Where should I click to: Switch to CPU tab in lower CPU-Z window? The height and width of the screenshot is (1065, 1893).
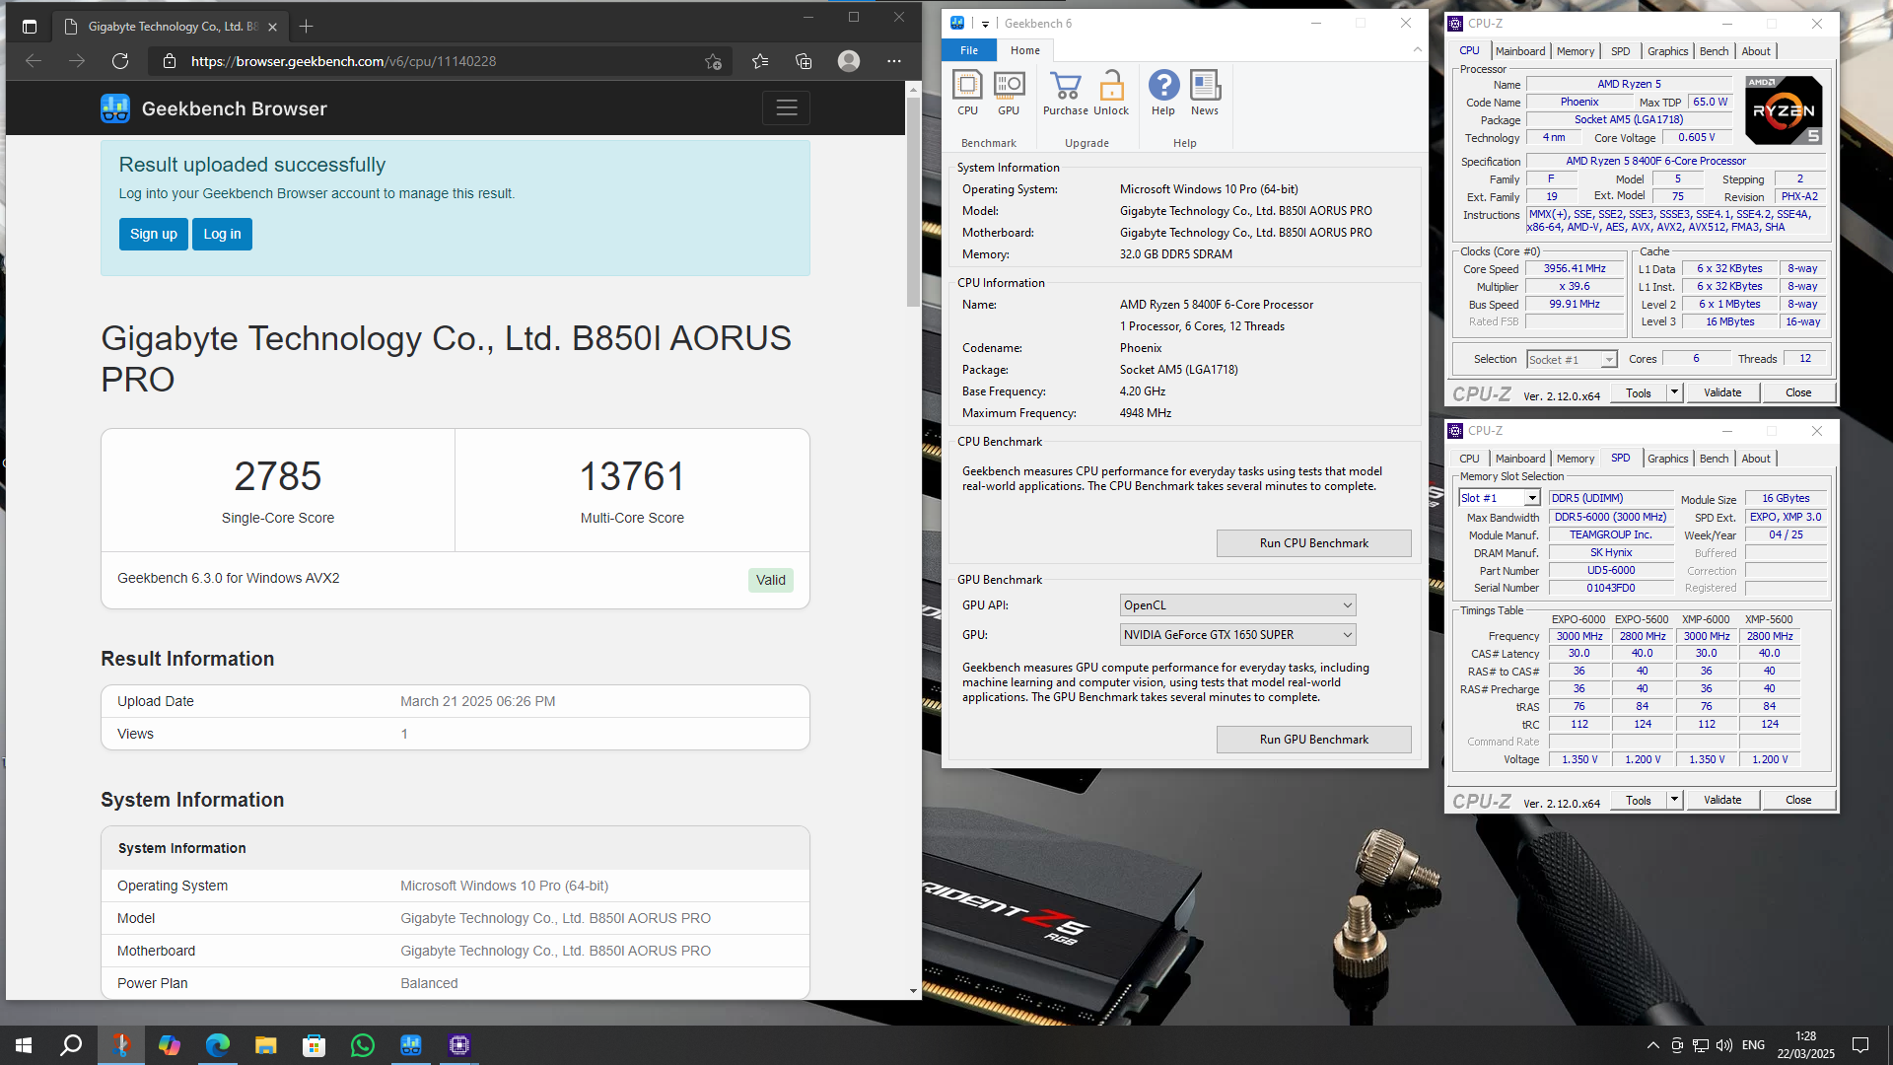[1469, 459]
